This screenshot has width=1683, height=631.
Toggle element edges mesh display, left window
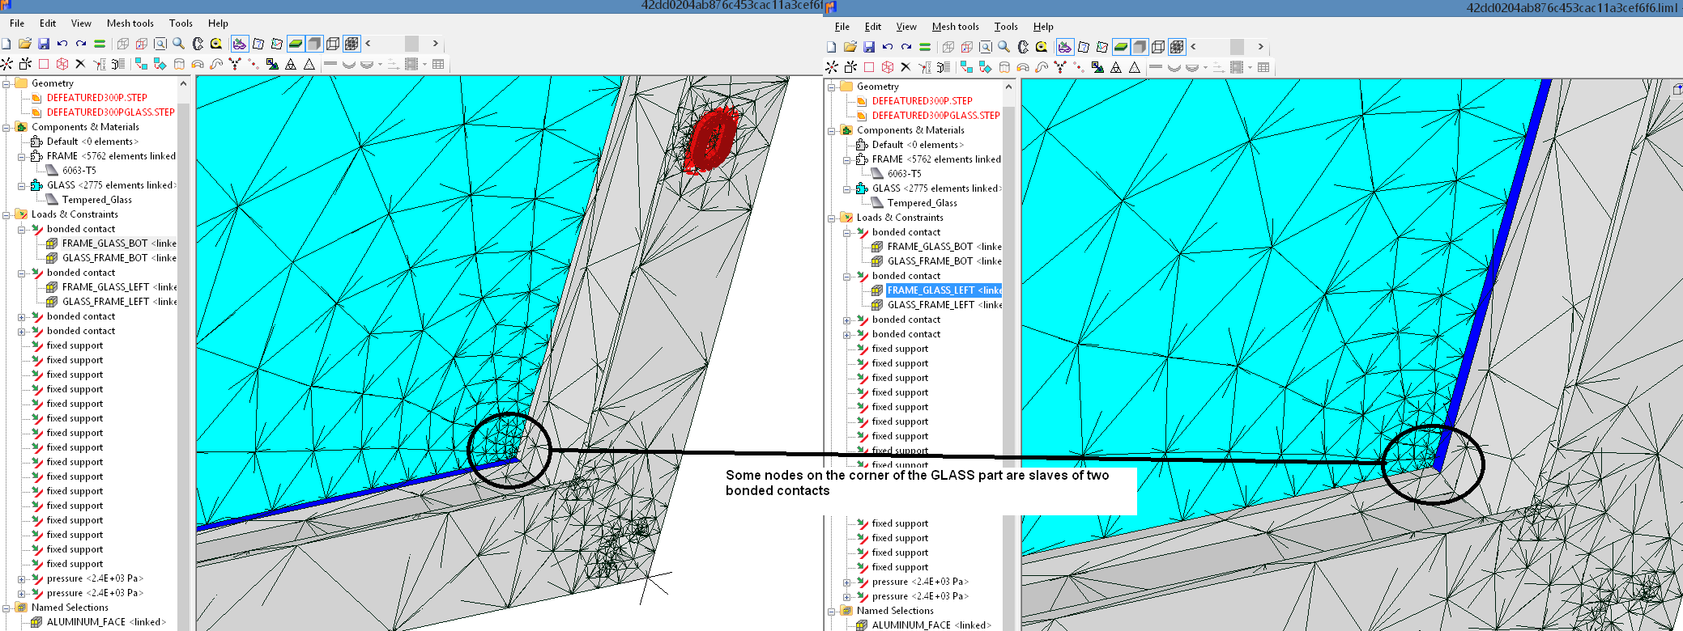352,44
